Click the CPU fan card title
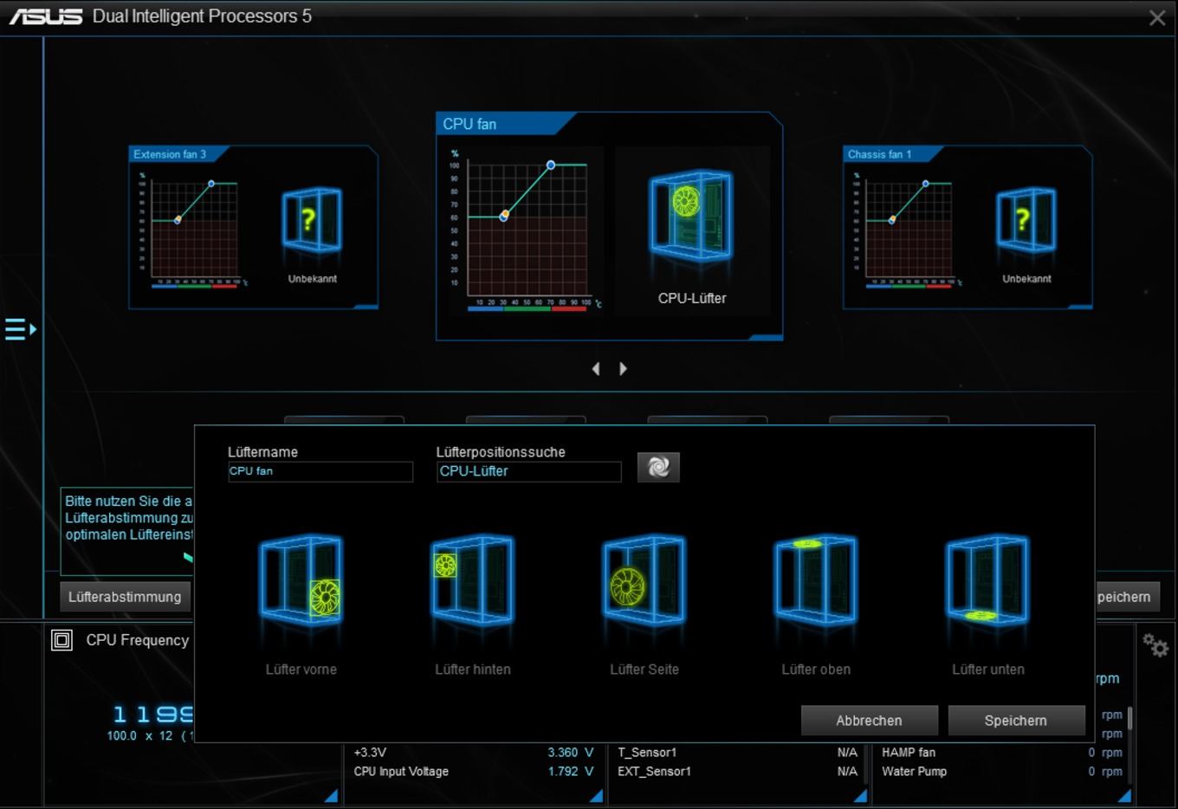Viewport: 1178px width, 809px height. (x=469, y=124)
